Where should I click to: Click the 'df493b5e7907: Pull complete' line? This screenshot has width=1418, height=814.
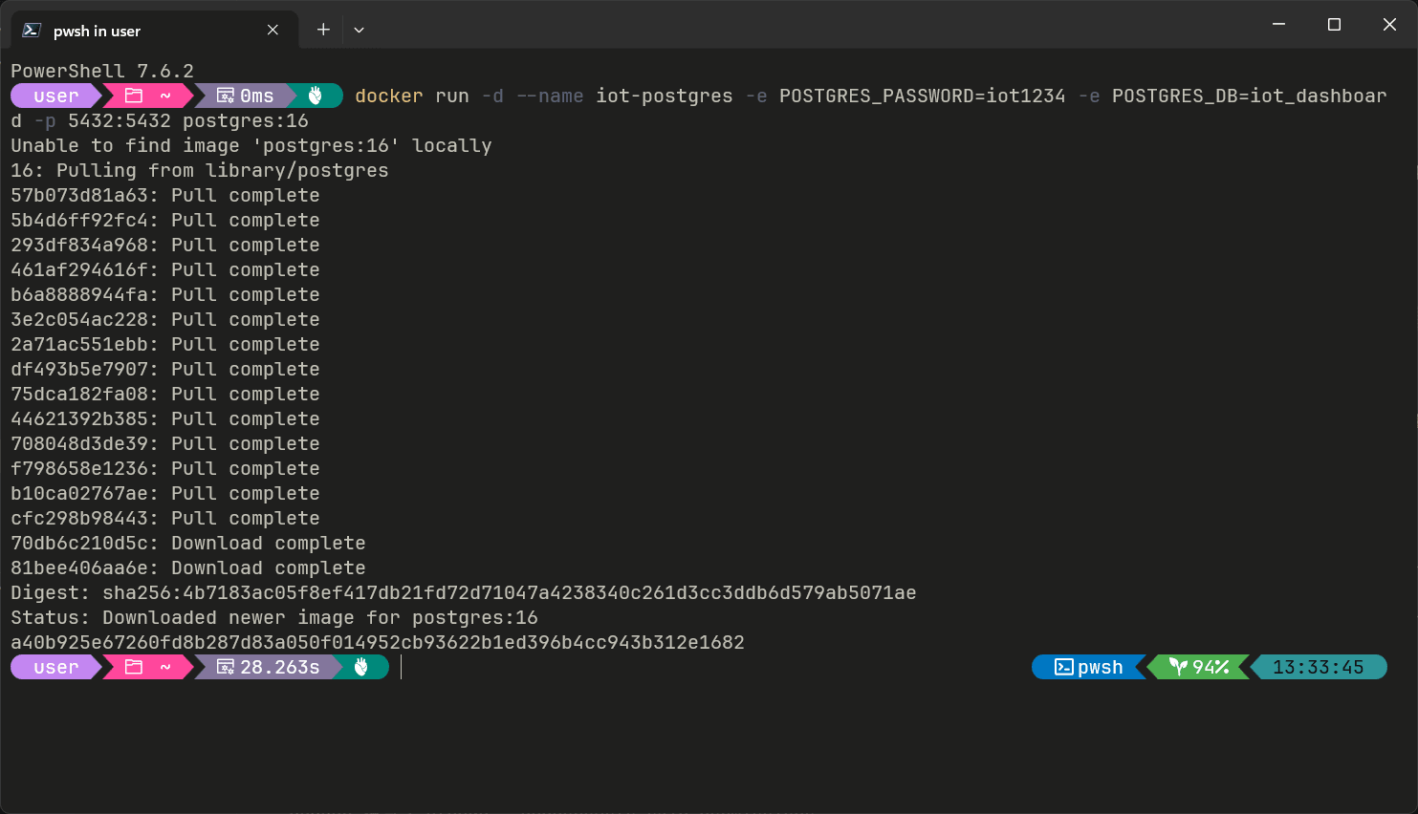(165, 369)
